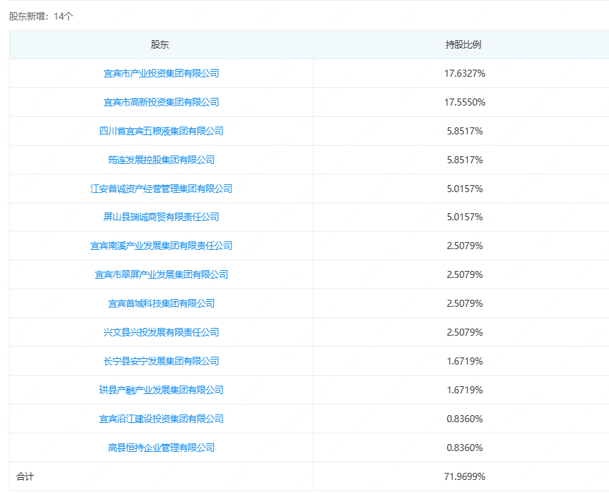Open 珙县产融产业发展集团有限公司 link
This screenshot has width=609, height=494.
pyautogui.click(x=161, y=389)
